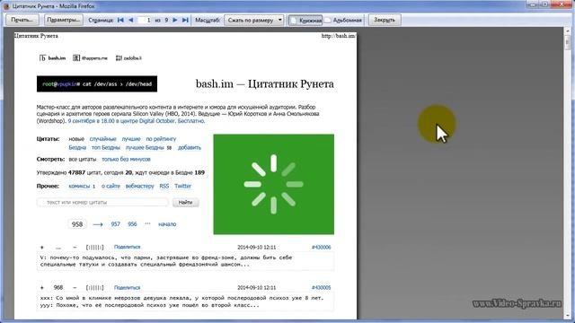Click the о сайте link
This screenshot has width=575, height=323.
(x=111, y=186)
